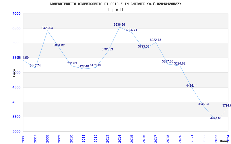Select data label 6426.64

coord(47,28)
